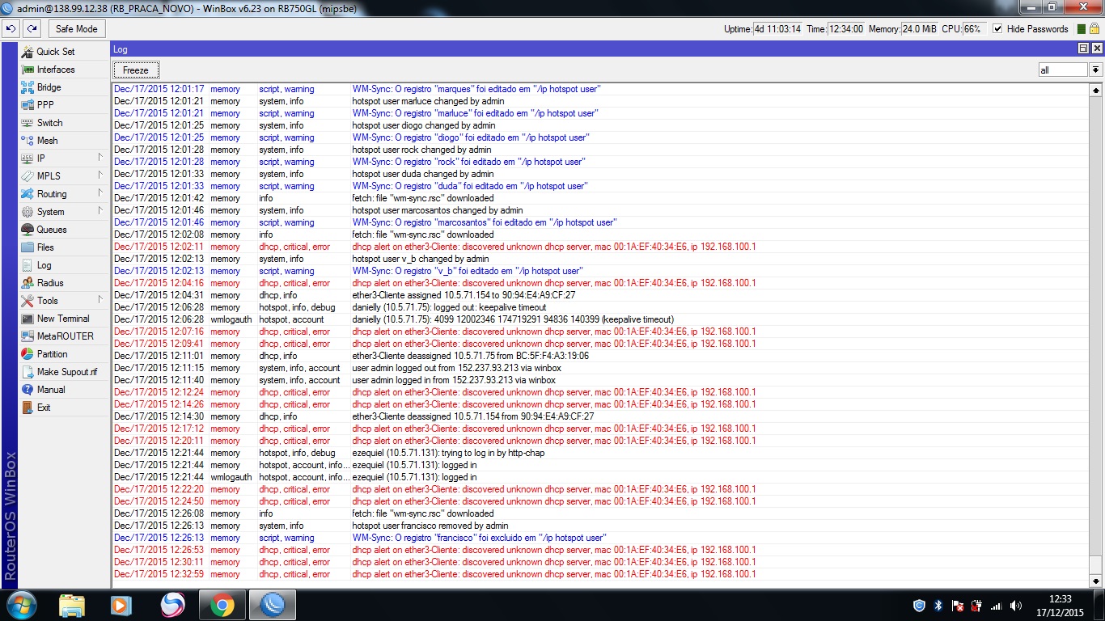Image resolution: width=1105 pixels, height=621 pixels.
Task: Select row "hotspot user marcosantos changed by admin"
Action: (x=600, y=210)
